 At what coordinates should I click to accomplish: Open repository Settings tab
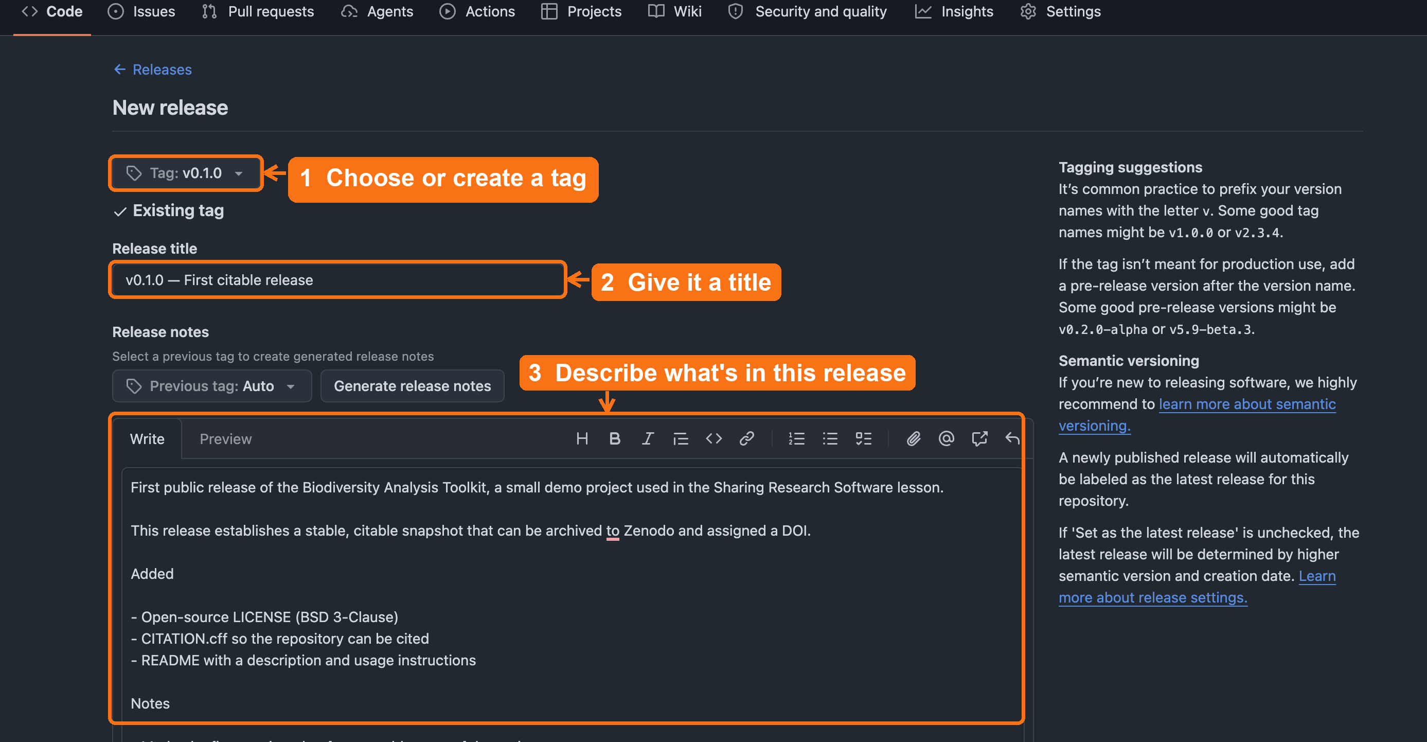click(1060, 12)
